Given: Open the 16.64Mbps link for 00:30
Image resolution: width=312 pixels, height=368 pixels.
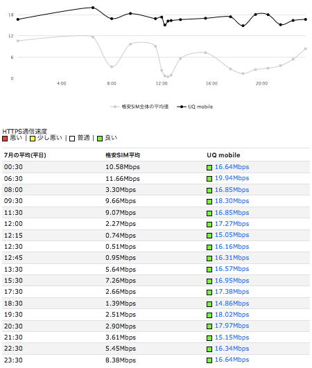Looking at the screenshot, I should click(232, 167).
